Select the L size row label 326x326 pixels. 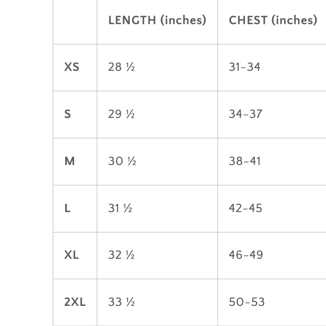tap(67, 208)
